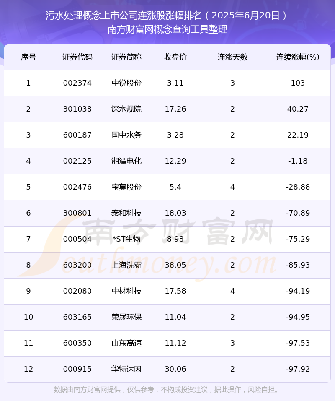
Task: Click the 收盘价 column header
Action: pos(175,57)
